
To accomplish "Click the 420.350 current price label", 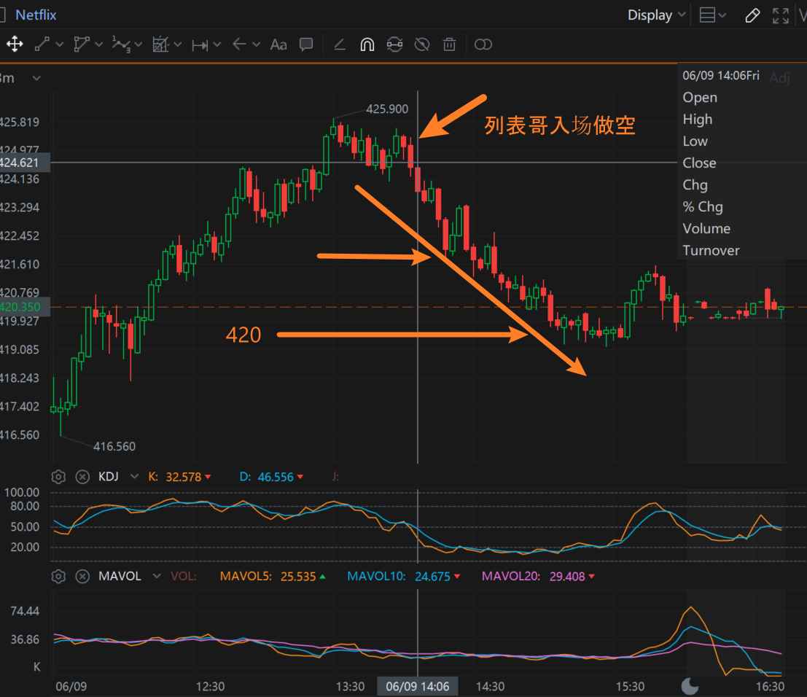I will (x=22, y=307).
